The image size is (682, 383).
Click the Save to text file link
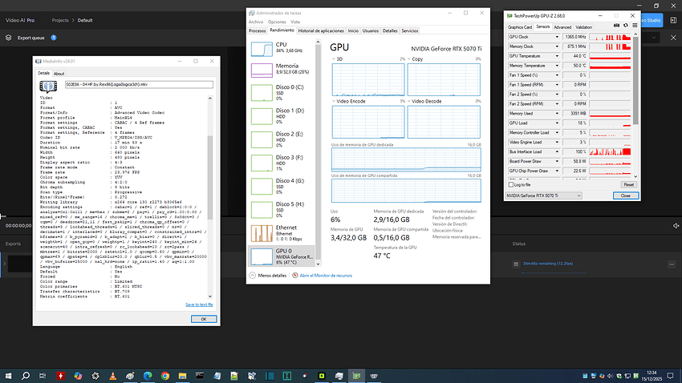coord(199,304)
